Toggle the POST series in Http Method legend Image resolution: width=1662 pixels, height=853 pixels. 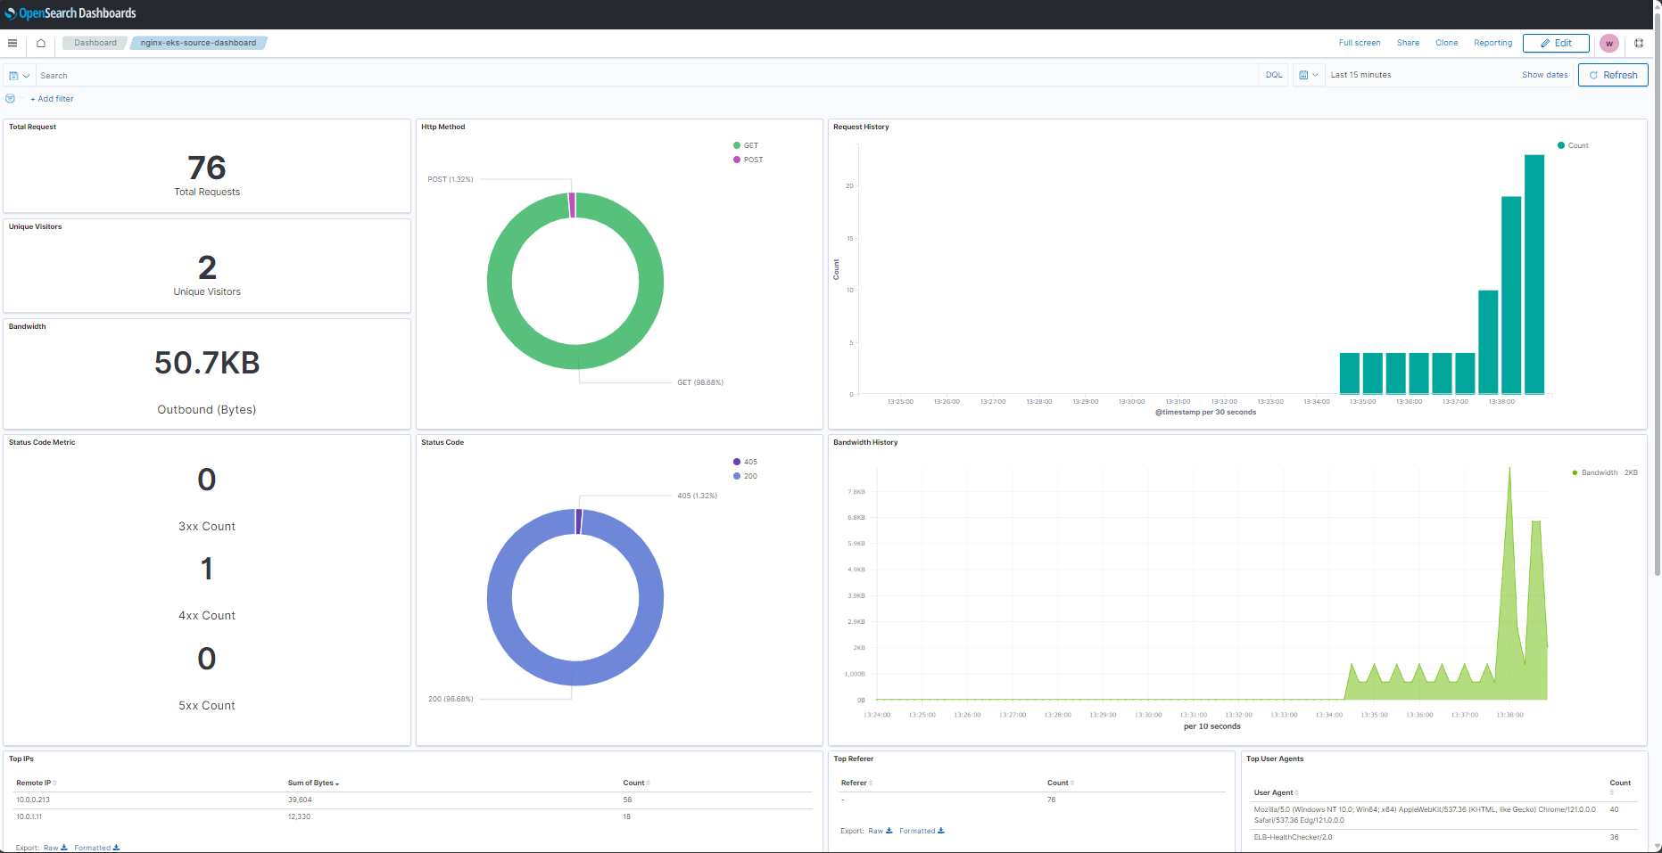[x=753, y=160]
